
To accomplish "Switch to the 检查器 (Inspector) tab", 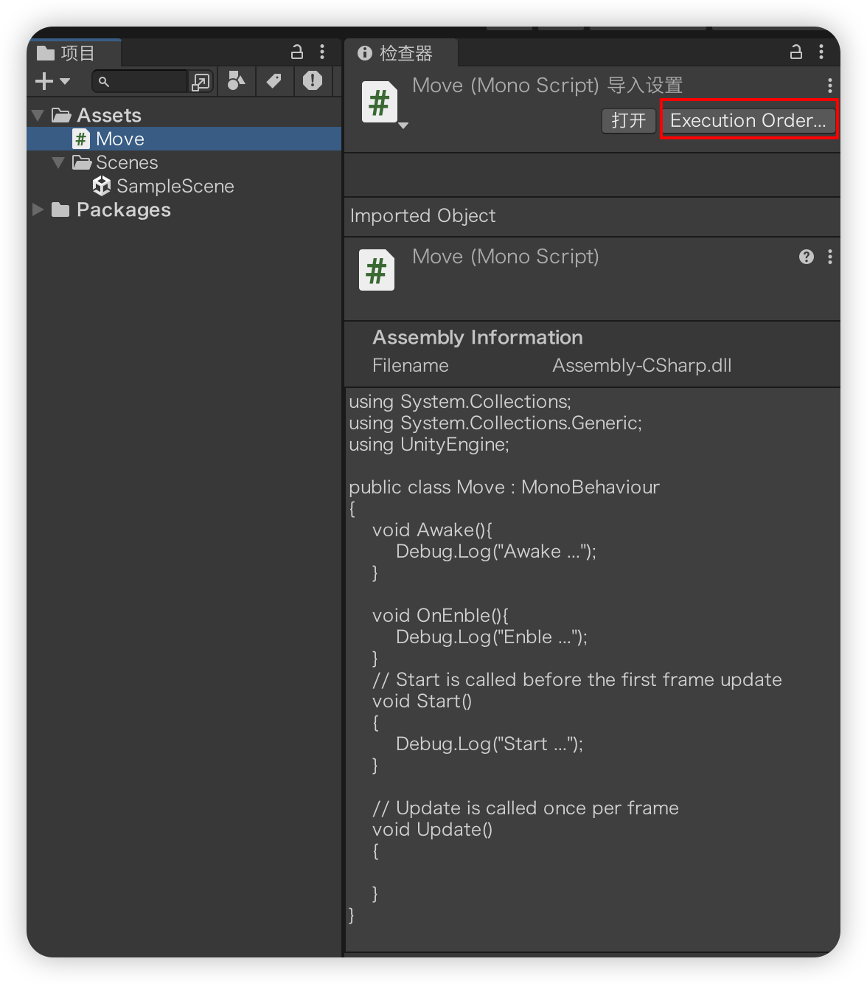I will [397, 53].
